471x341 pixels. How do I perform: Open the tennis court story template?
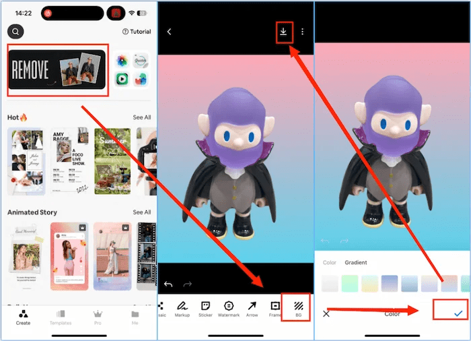(112, 256)
